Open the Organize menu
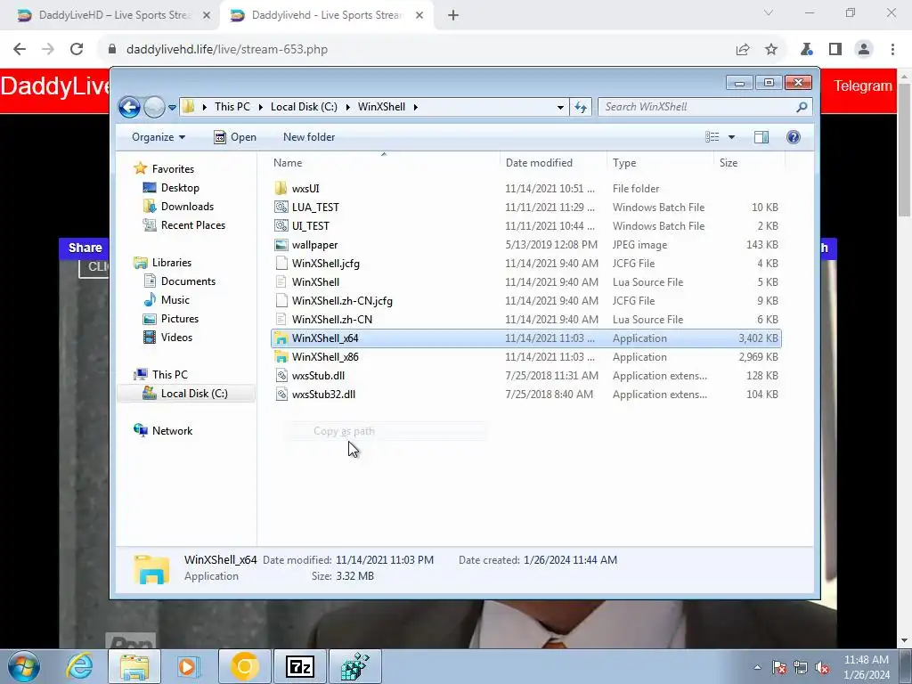Image resolution: width=912 pixels, height=684 pixels. (159, 137)
